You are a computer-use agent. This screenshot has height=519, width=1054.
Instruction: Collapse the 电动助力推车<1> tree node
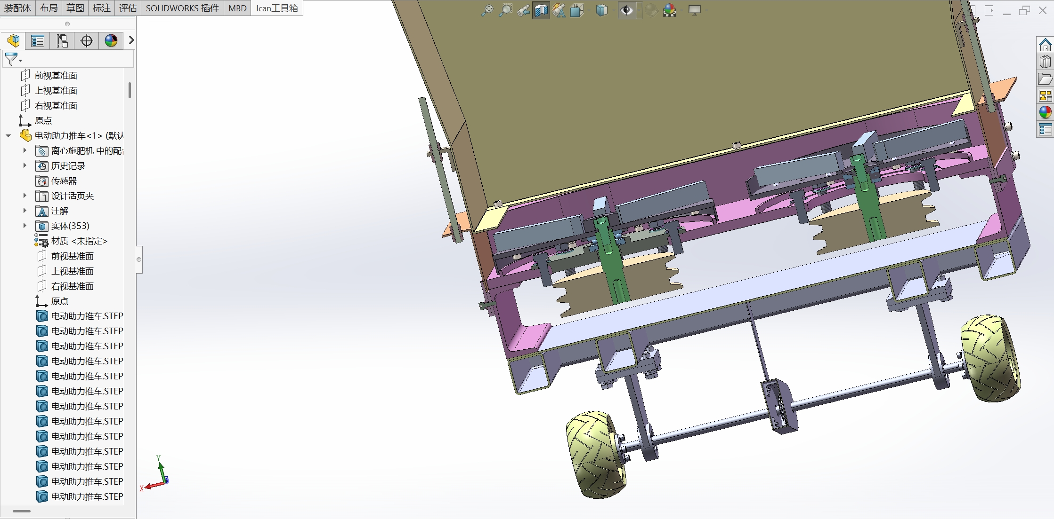8,136
